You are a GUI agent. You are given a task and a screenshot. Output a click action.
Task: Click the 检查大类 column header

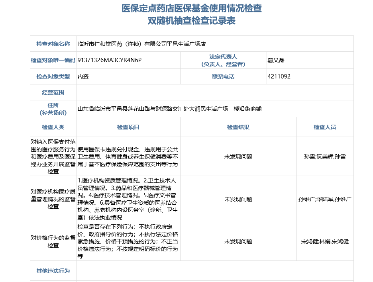[x=53, y=127]
